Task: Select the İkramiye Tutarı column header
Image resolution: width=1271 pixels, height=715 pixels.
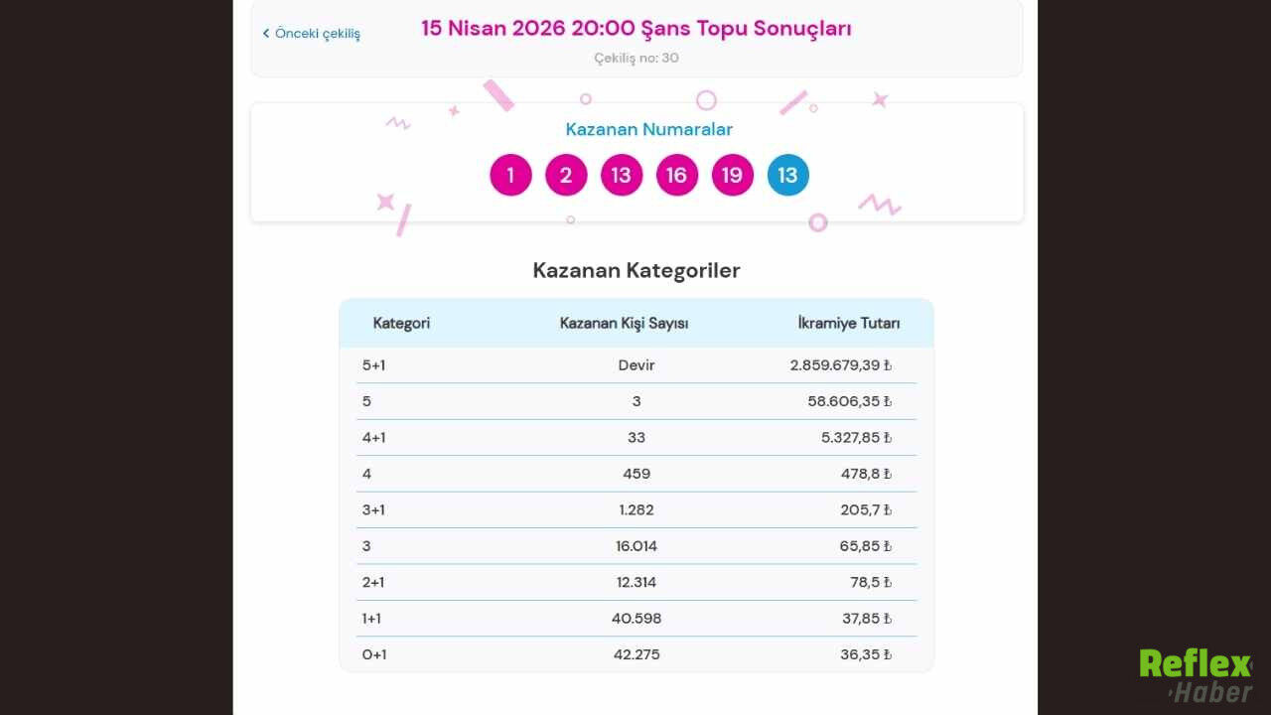Action: click(x=849, y=323)
